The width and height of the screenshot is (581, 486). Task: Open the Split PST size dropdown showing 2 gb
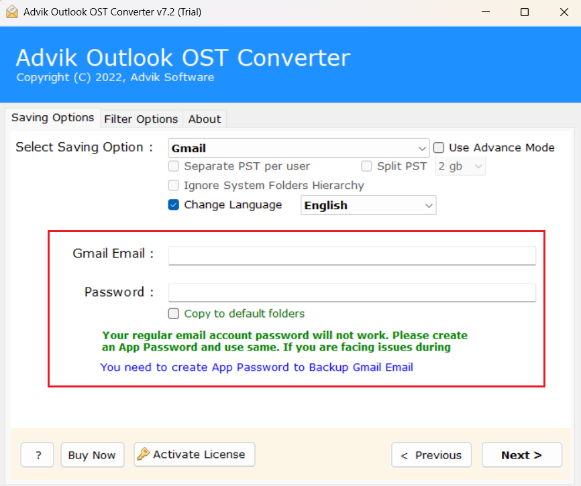(460, 166)
